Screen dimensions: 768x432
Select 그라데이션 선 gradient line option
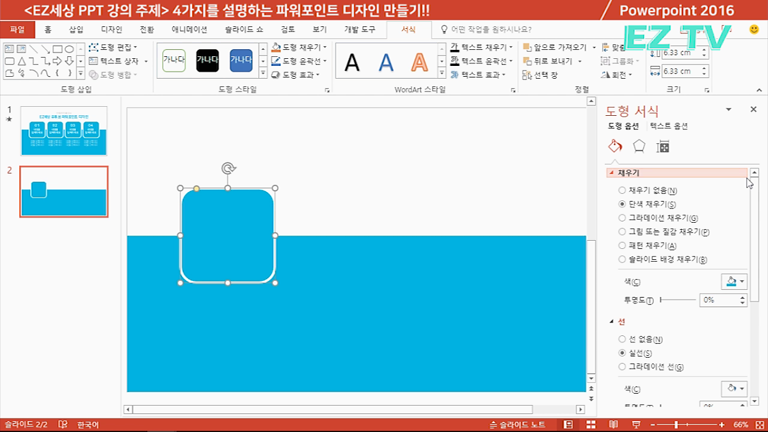(651, 367)
